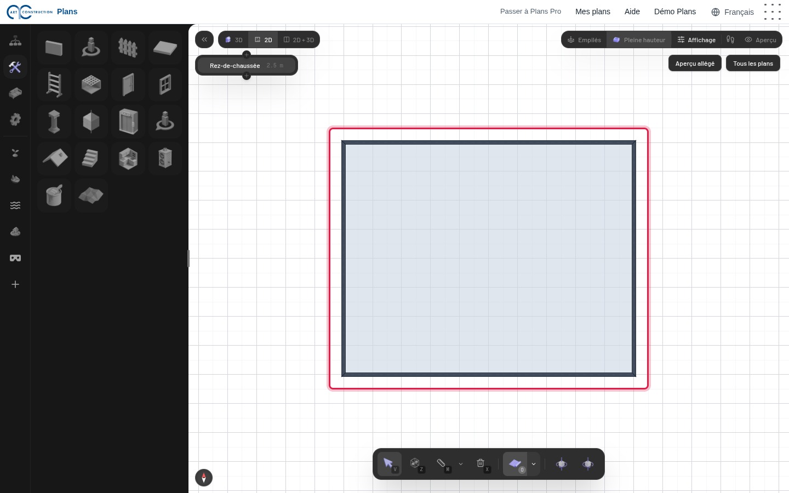Choose the paint bucket icon
The width and height of the screenshot is (789, 493).
pyautogui.click(x=54, y=195)
